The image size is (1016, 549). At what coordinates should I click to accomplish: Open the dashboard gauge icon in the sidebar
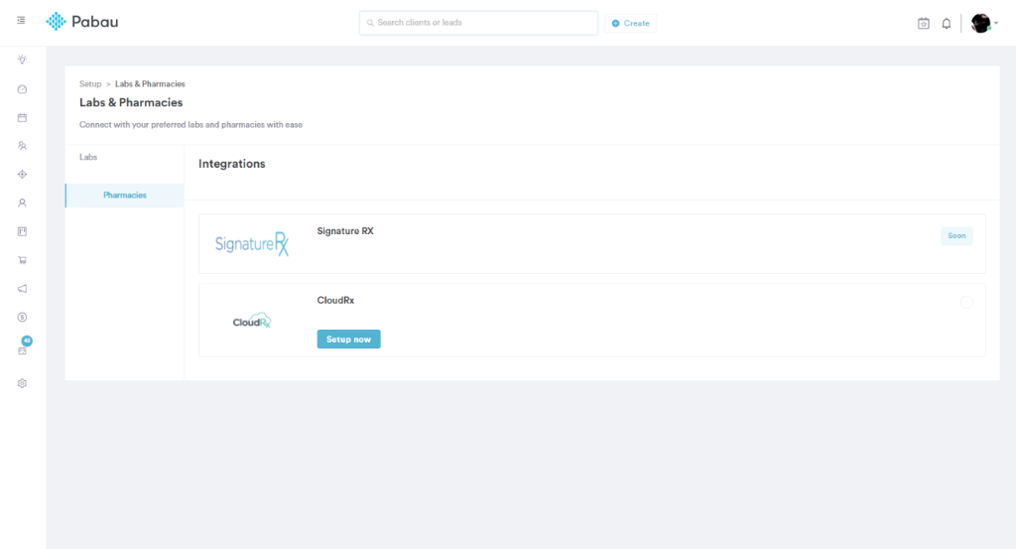click(x=22, y=89)
